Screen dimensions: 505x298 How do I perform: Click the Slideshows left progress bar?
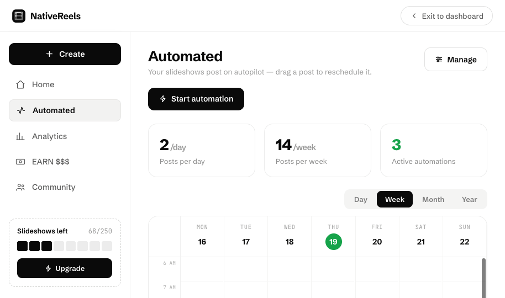click(65, 246)
